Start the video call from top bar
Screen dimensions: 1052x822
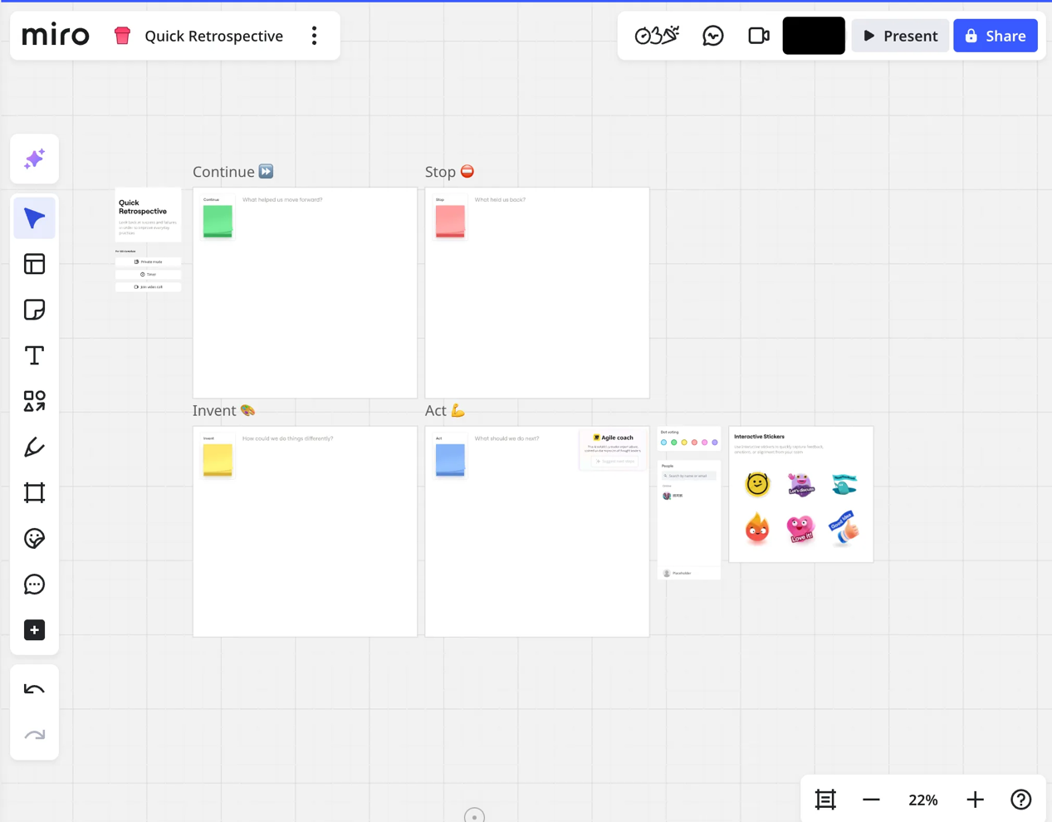758,36
